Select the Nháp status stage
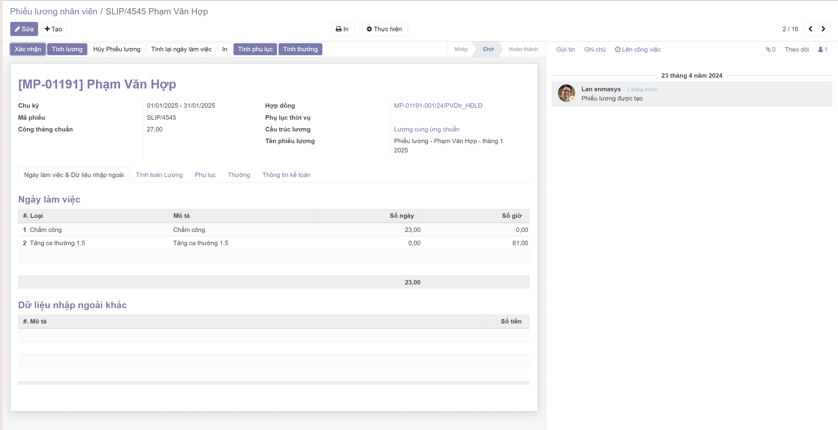The width and height of the screenshot is (838, 430). coord(461,49)
